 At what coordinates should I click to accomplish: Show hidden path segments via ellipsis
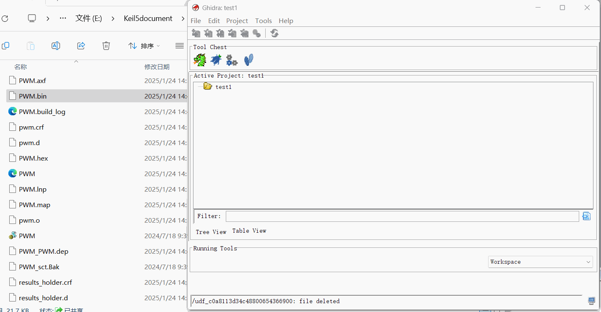pos(63,18)
